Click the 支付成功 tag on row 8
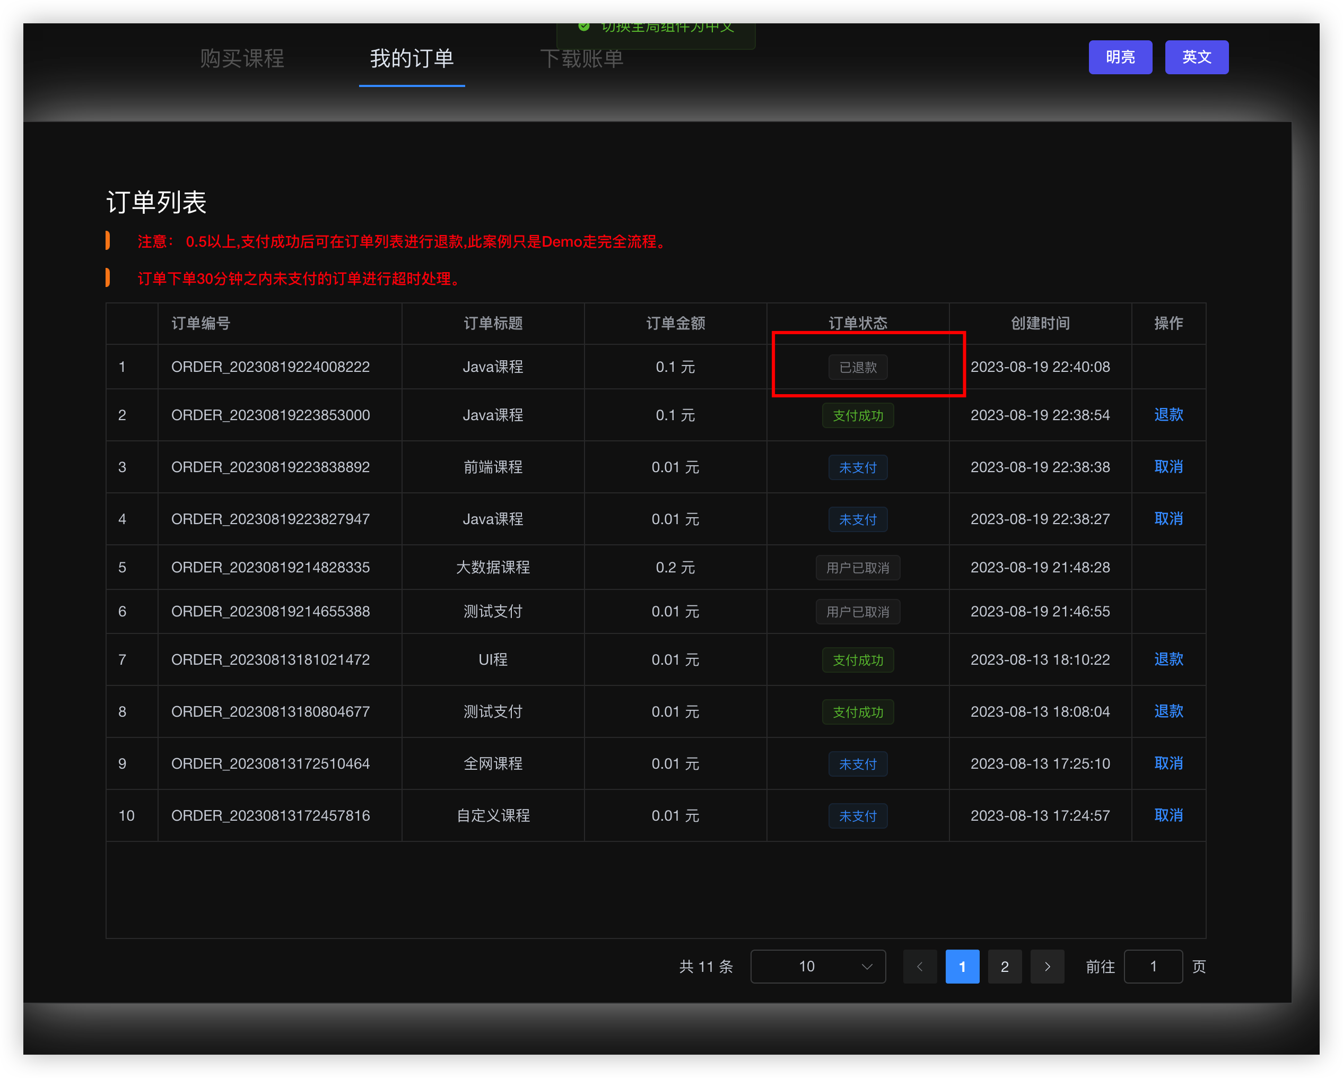Image resolution: width=1343 pixels, height=1078 pixels. [x=858, y=711]
